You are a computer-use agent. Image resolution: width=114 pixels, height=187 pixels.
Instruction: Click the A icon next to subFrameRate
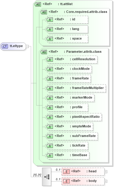[50, 136]
